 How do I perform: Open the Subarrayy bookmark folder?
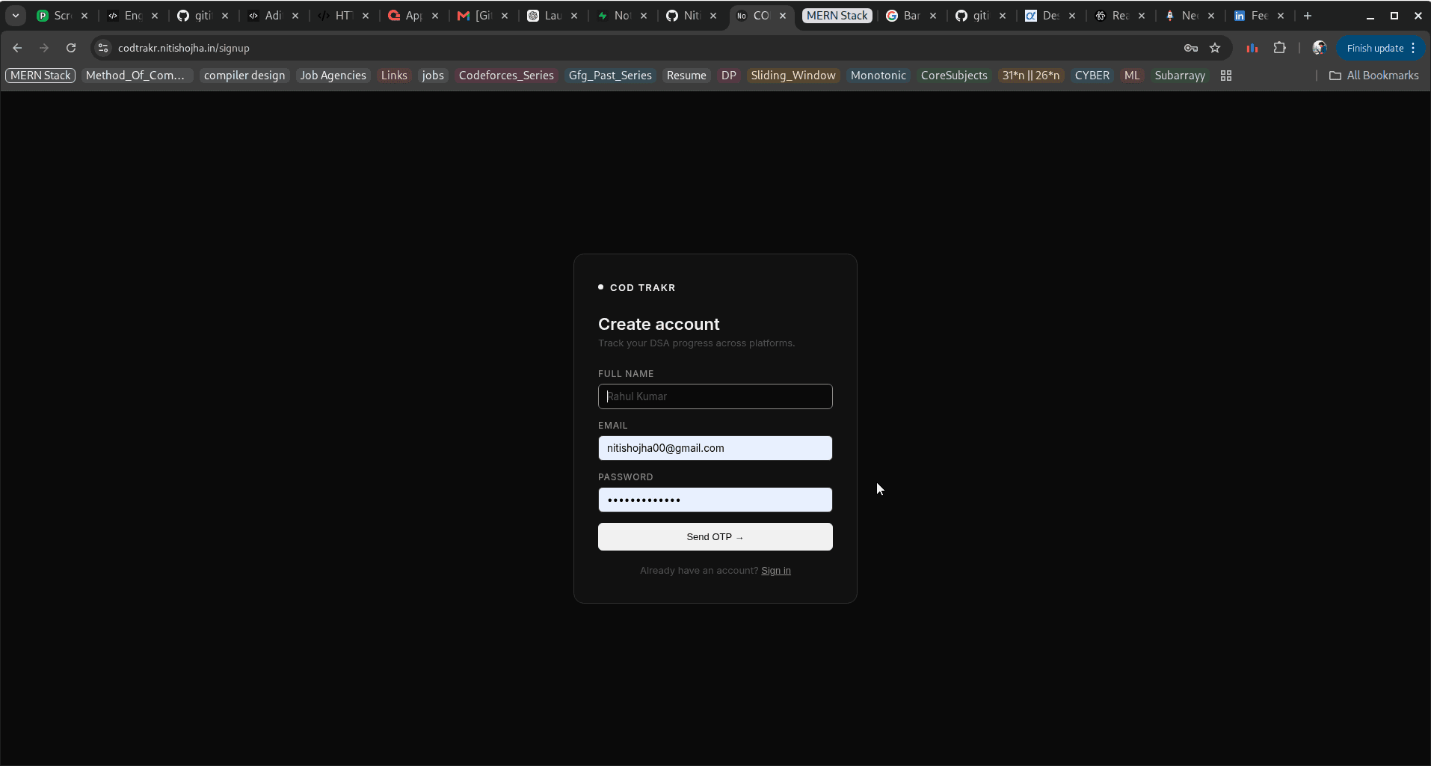point(1180,76)
